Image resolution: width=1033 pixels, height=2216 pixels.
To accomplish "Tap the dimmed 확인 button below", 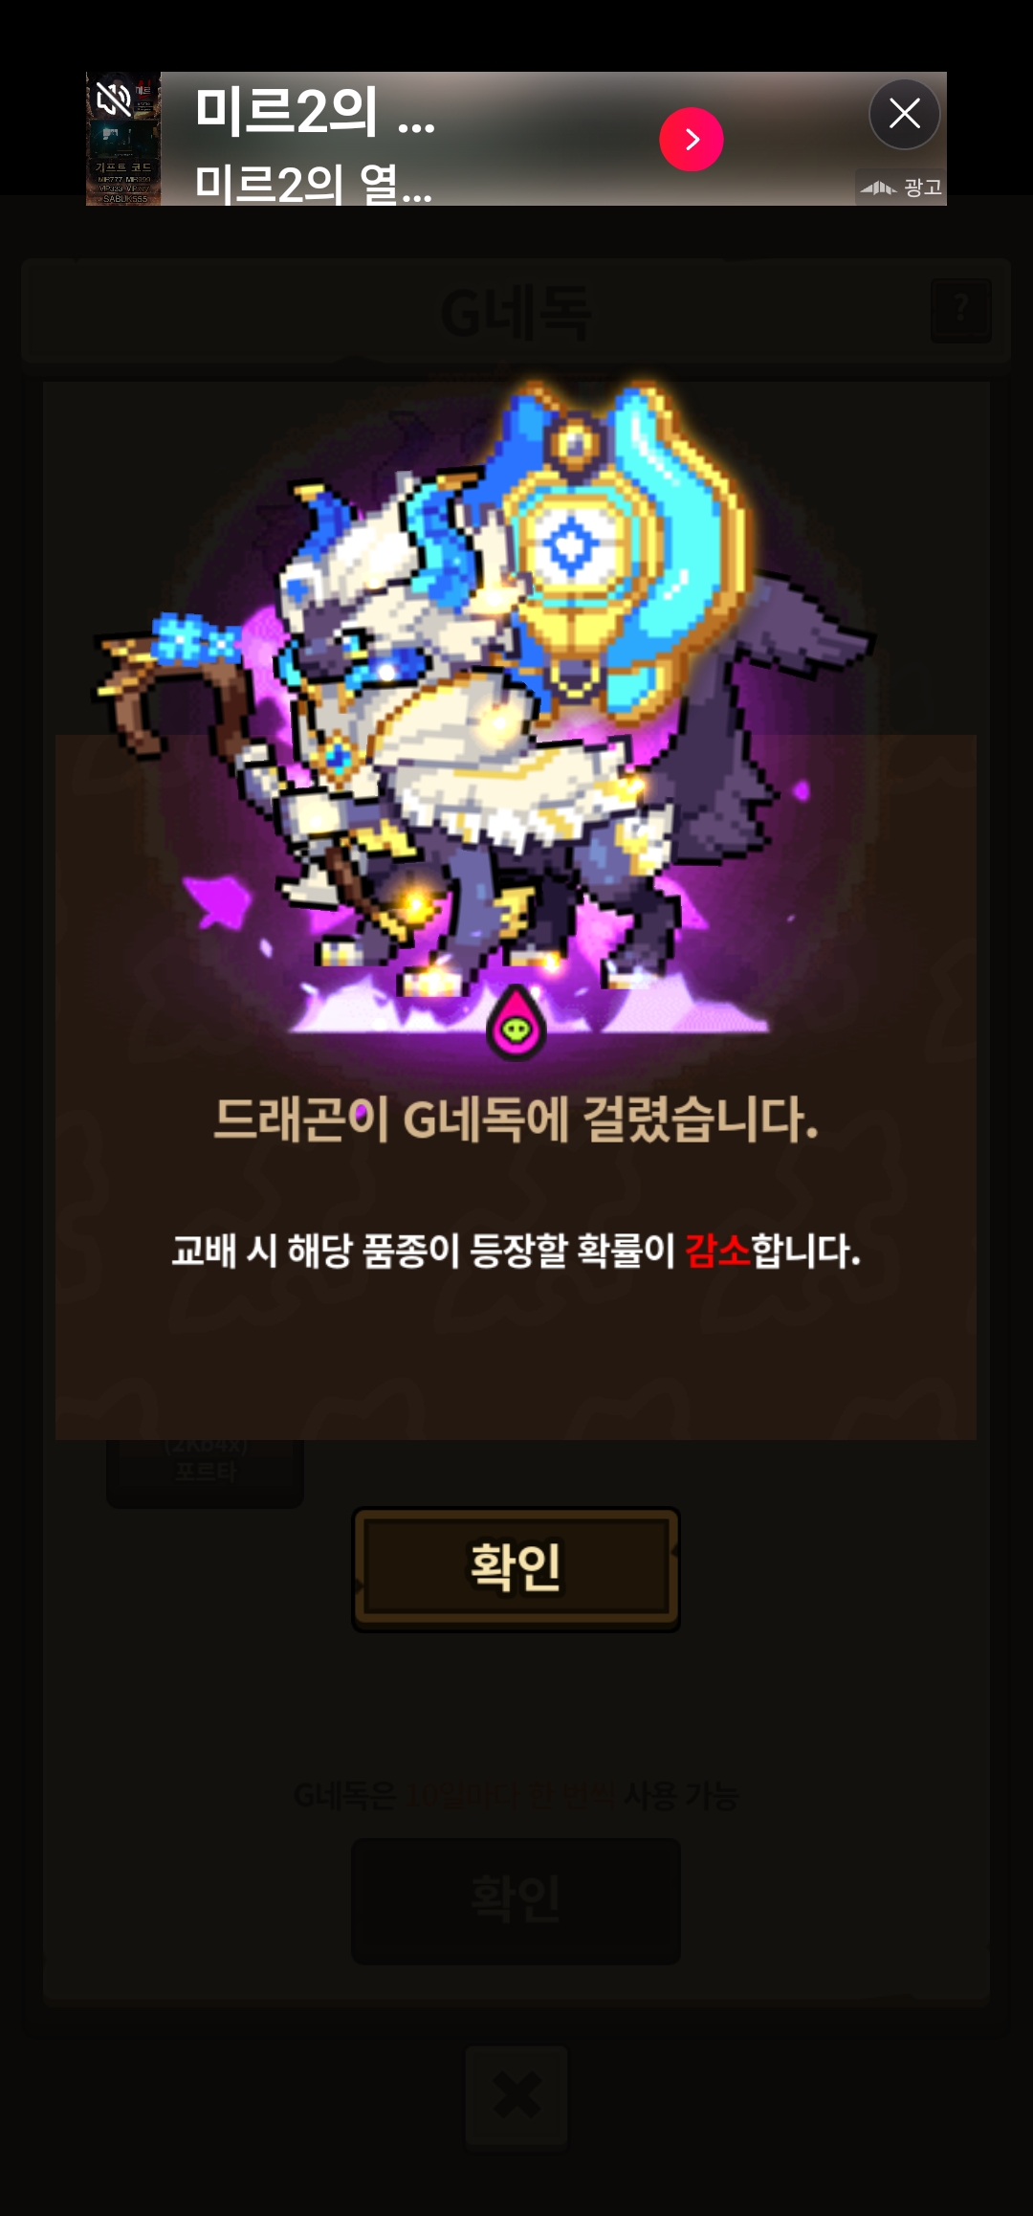I will (516, 1901).
